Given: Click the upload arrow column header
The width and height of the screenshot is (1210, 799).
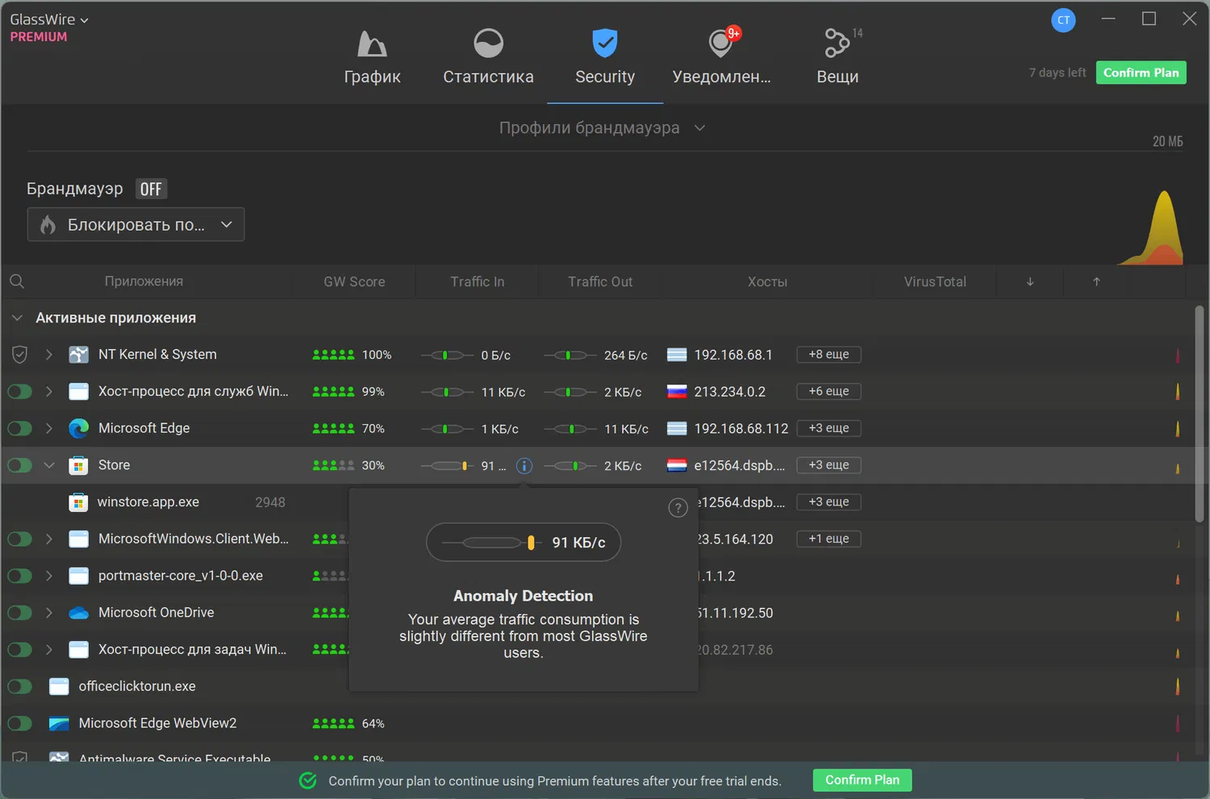Looking at the screenshot, I should (1096, 281).
